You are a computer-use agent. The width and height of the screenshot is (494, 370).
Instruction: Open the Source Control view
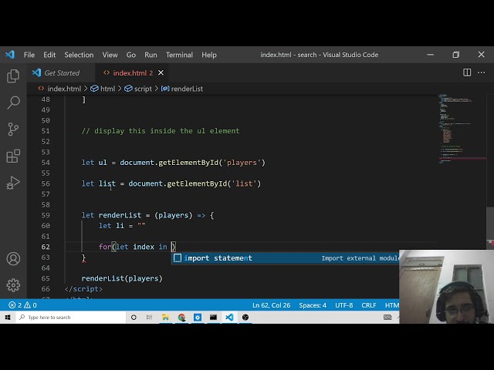point(13,129)
